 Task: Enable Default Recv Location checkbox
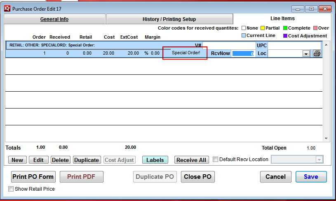(x=215, y=159)
